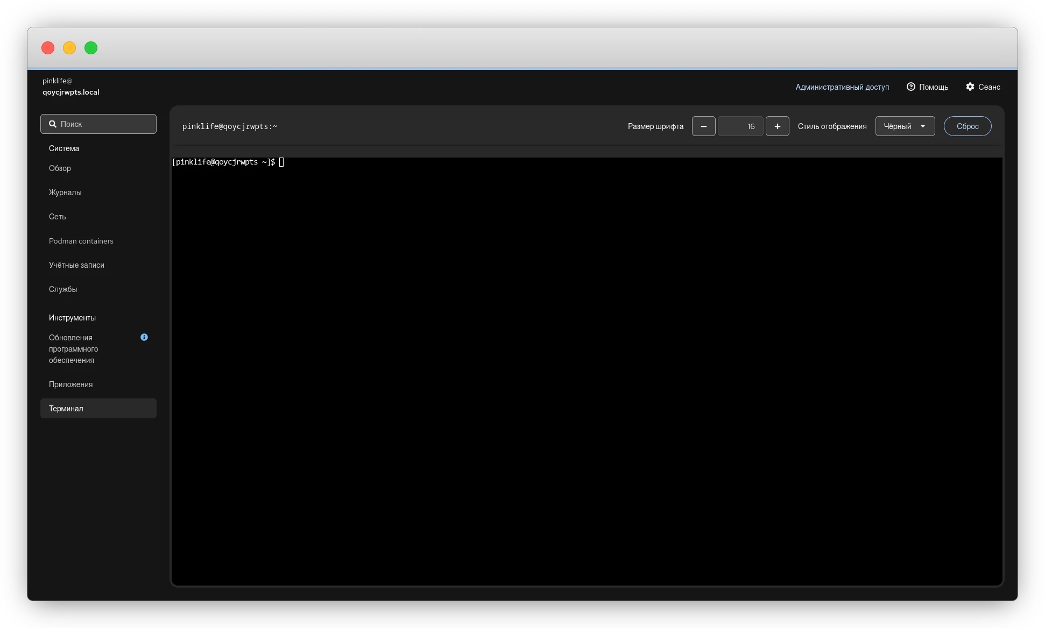
Task: Expand the Чёрный display style dropdown
Action: (x=905, y=126)
